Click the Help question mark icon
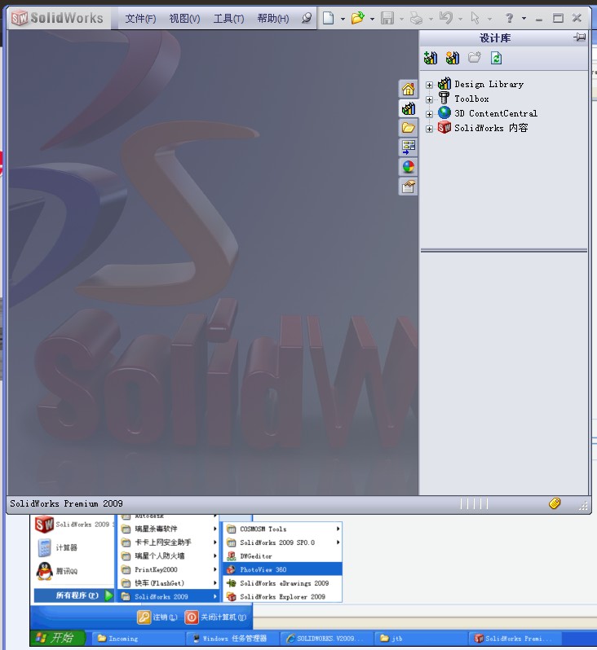The height and width of the screenshot is (650, 597). pyautogui.click(x=510, y=18)
